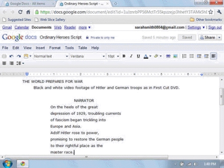
Task: Click the Share button
Action: pyautogui.click(x=208, y=37)
